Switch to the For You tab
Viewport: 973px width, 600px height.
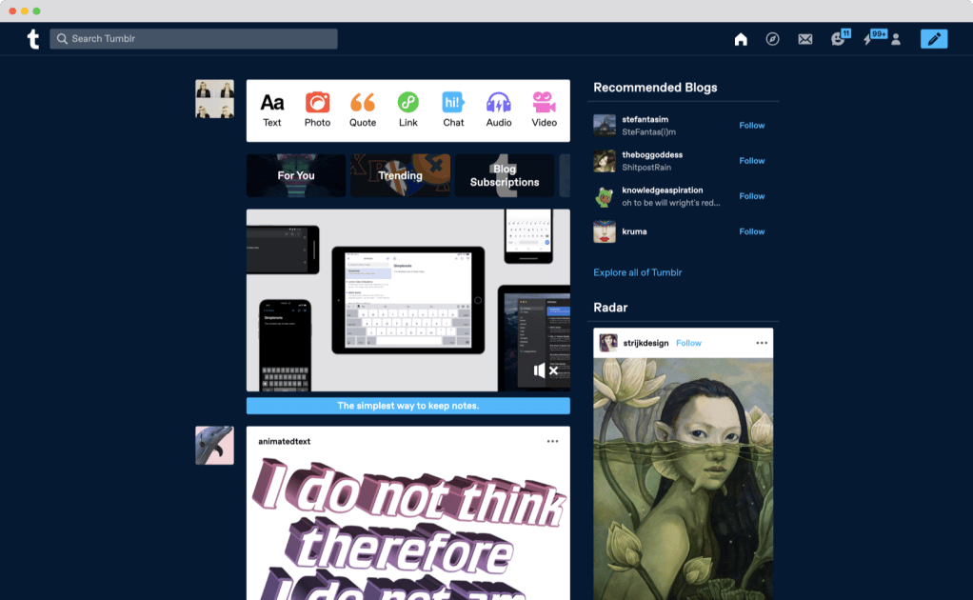point(296,175)
